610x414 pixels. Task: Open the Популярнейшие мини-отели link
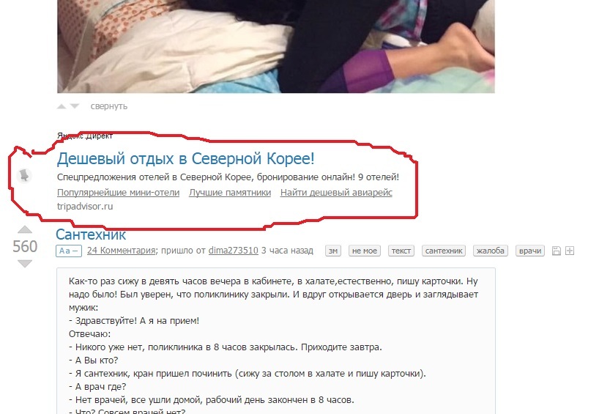click(119, 193)
